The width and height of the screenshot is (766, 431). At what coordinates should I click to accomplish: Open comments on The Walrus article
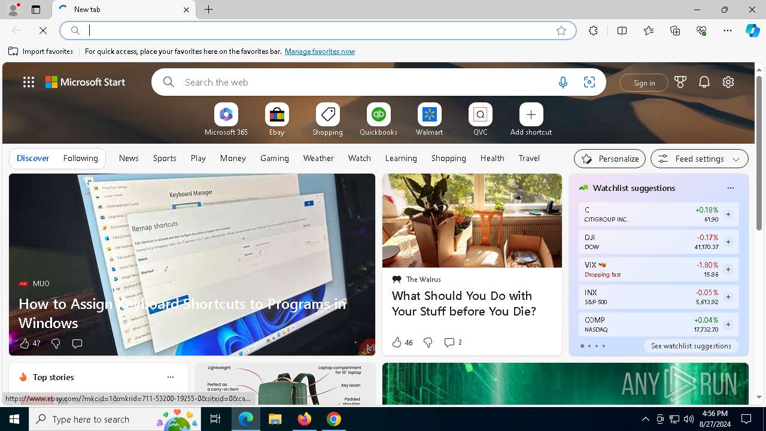pos(453,342)
